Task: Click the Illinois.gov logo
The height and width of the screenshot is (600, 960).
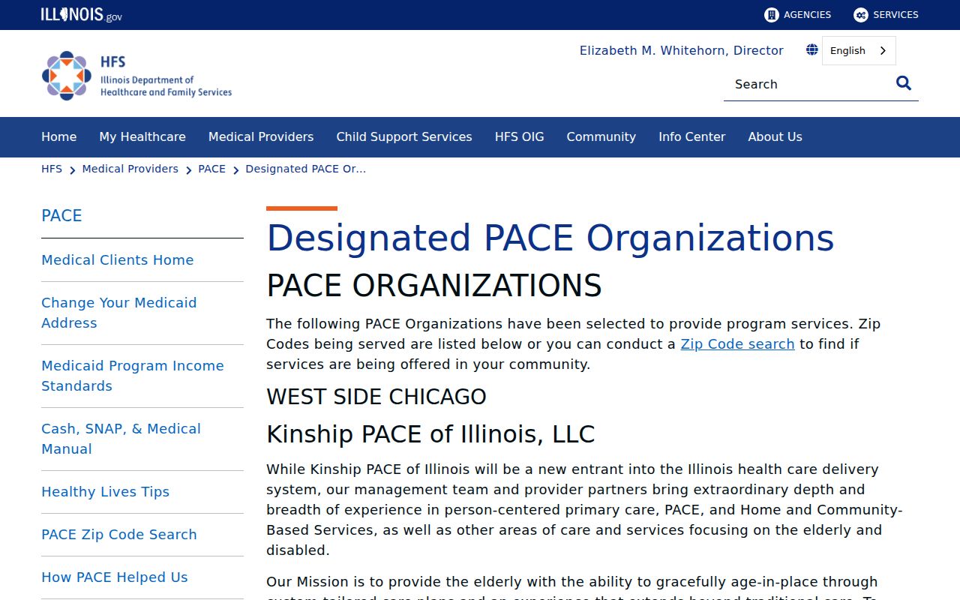Action: tap(82, 14)
